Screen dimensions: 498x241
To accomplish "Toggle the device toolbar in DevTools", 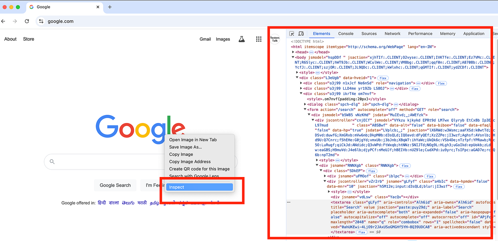I will pyautogui.click(x=302, y=33).
